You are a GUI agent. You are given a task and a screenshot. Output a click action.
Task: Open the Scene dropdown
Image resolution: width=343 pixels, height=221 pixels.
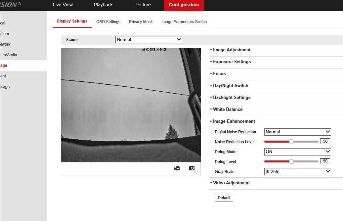coord(149,40)
